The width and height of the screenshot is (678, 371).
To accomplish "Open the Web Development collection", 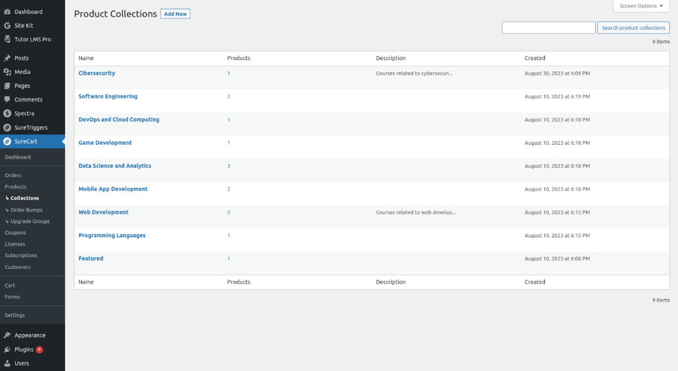I will coord(103,212).
